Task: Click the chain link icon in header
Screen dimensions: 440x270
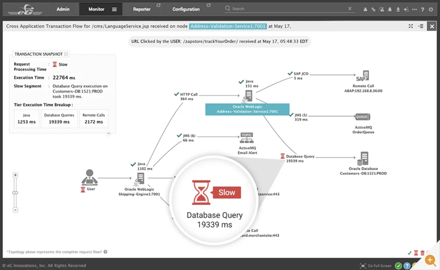Action: (x=373, y=9)
